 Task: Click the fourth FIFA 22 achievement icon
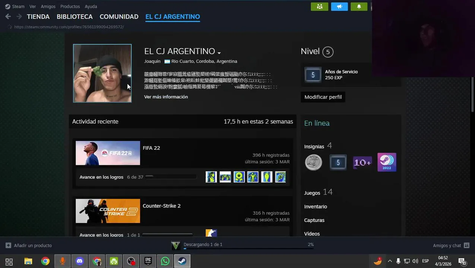(253, 177)
